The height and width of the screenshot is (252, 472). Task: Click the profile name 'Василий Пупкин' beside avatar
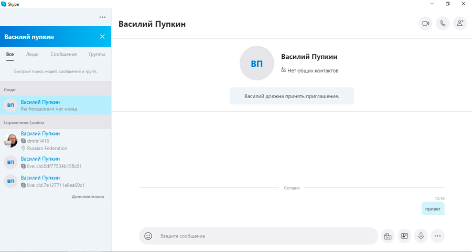coord(309,57)
